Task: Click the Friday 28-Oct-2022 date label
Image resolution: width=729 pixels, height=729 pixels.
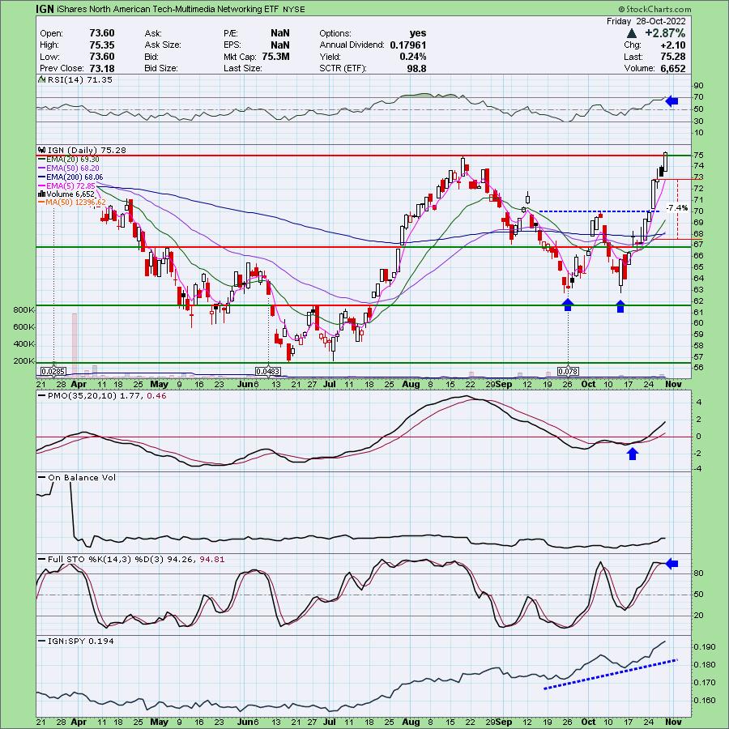Action: tap(646, 21)
